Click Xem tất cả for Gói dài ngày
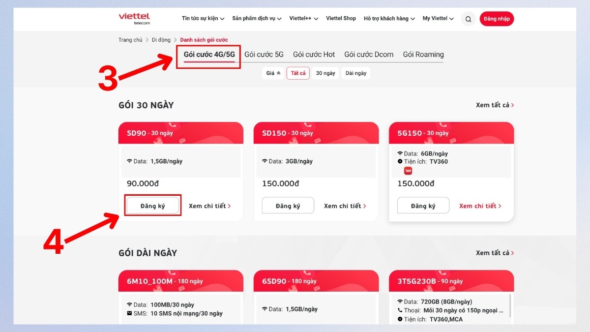Screen dimensions: 590x332 click(495, 253)
